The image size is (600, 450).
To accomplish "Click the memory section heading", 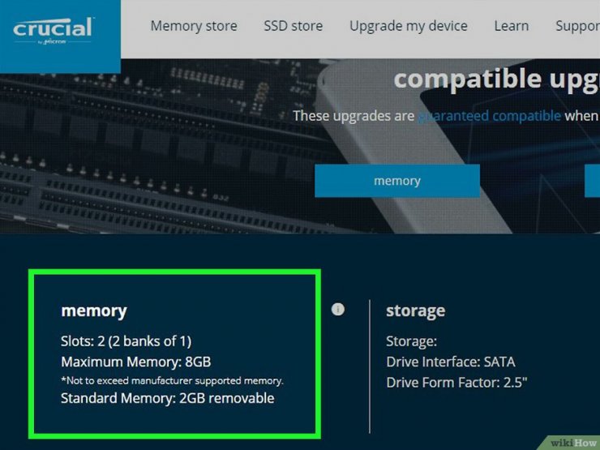I will click(x=94, y=311).
